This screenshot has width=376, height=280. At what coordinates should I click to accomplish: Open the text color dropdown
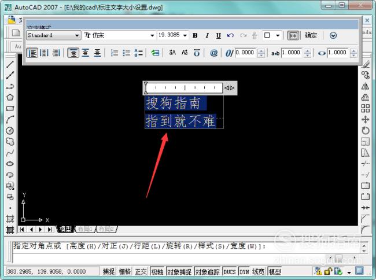pos(278,35)
